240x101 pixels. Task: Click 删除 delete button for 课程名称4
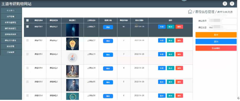[x=179, y=68]
